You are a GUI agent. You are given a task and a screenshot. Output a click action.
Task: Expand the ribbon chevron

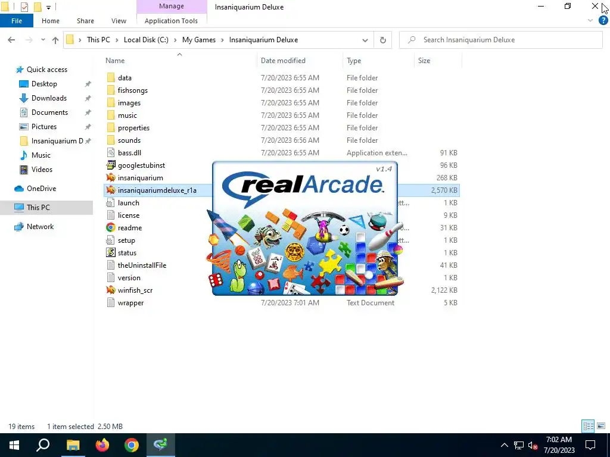click(590, 21)
